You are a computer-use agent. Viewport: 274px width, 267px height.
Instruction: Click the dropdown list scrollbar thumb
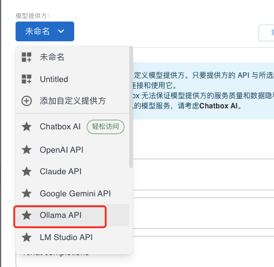click(131, 107)
